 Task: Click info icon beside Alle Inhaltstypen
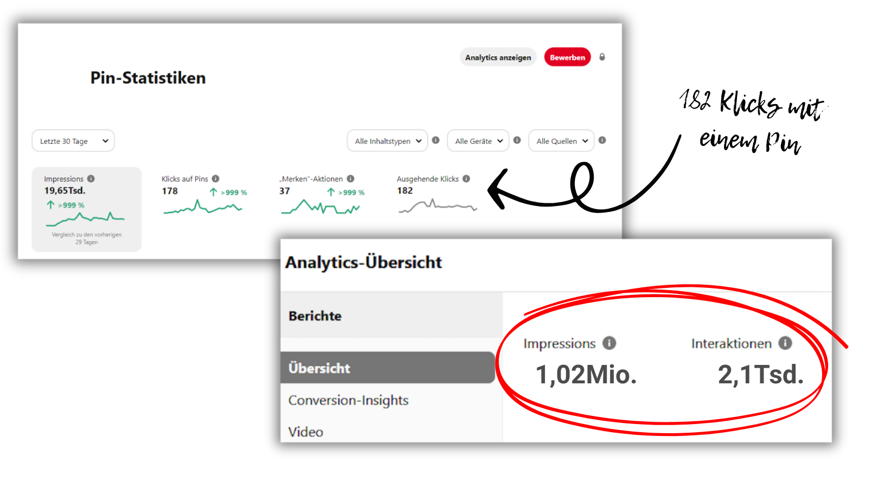(436, 140)
